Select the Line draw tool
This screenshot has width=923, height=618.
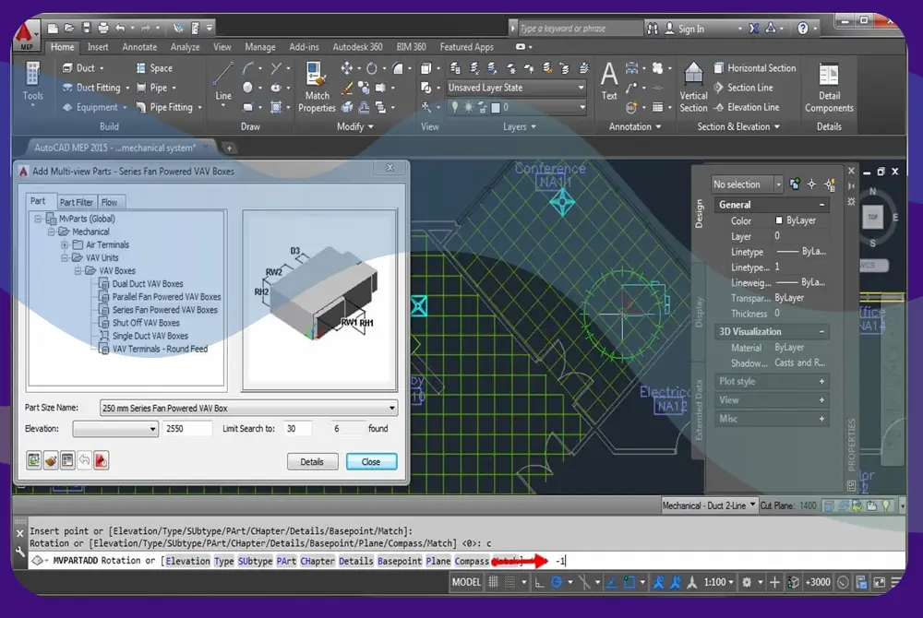click(222, 82)
